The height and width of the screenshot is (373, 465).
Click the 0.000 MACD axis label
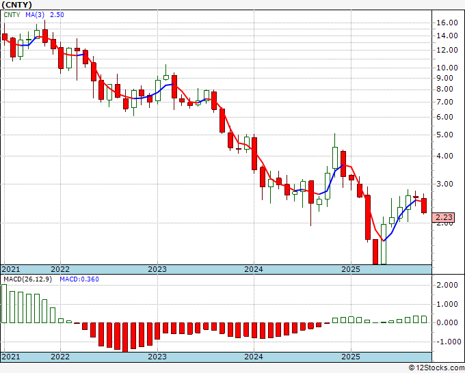coord(447,322)
